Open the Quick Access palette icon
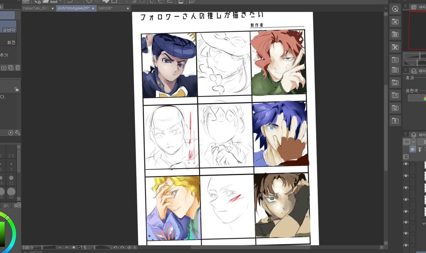The image size is (426, 253). point(395,9)
